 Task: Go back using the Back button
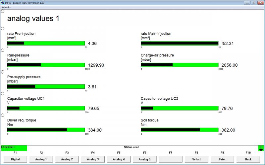coord(248,159)
